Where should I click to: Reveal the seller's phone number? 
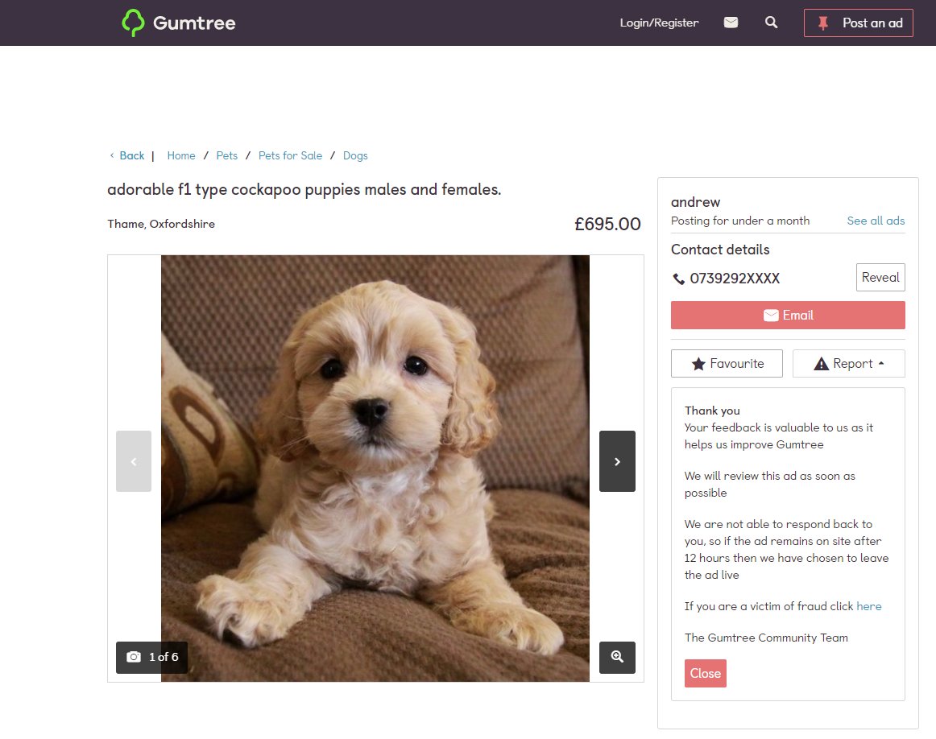point(880,277)
